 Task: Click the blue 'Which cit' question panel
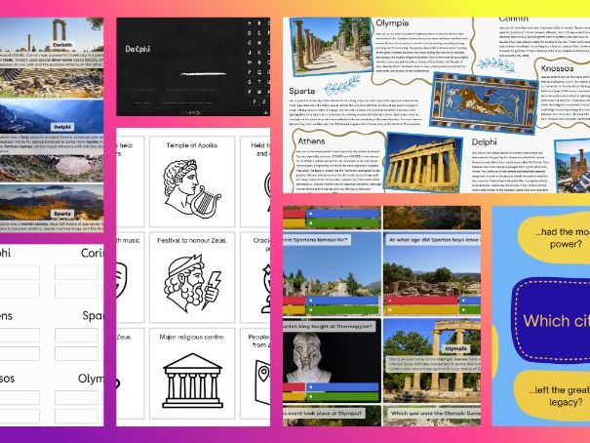coord(550,320)
